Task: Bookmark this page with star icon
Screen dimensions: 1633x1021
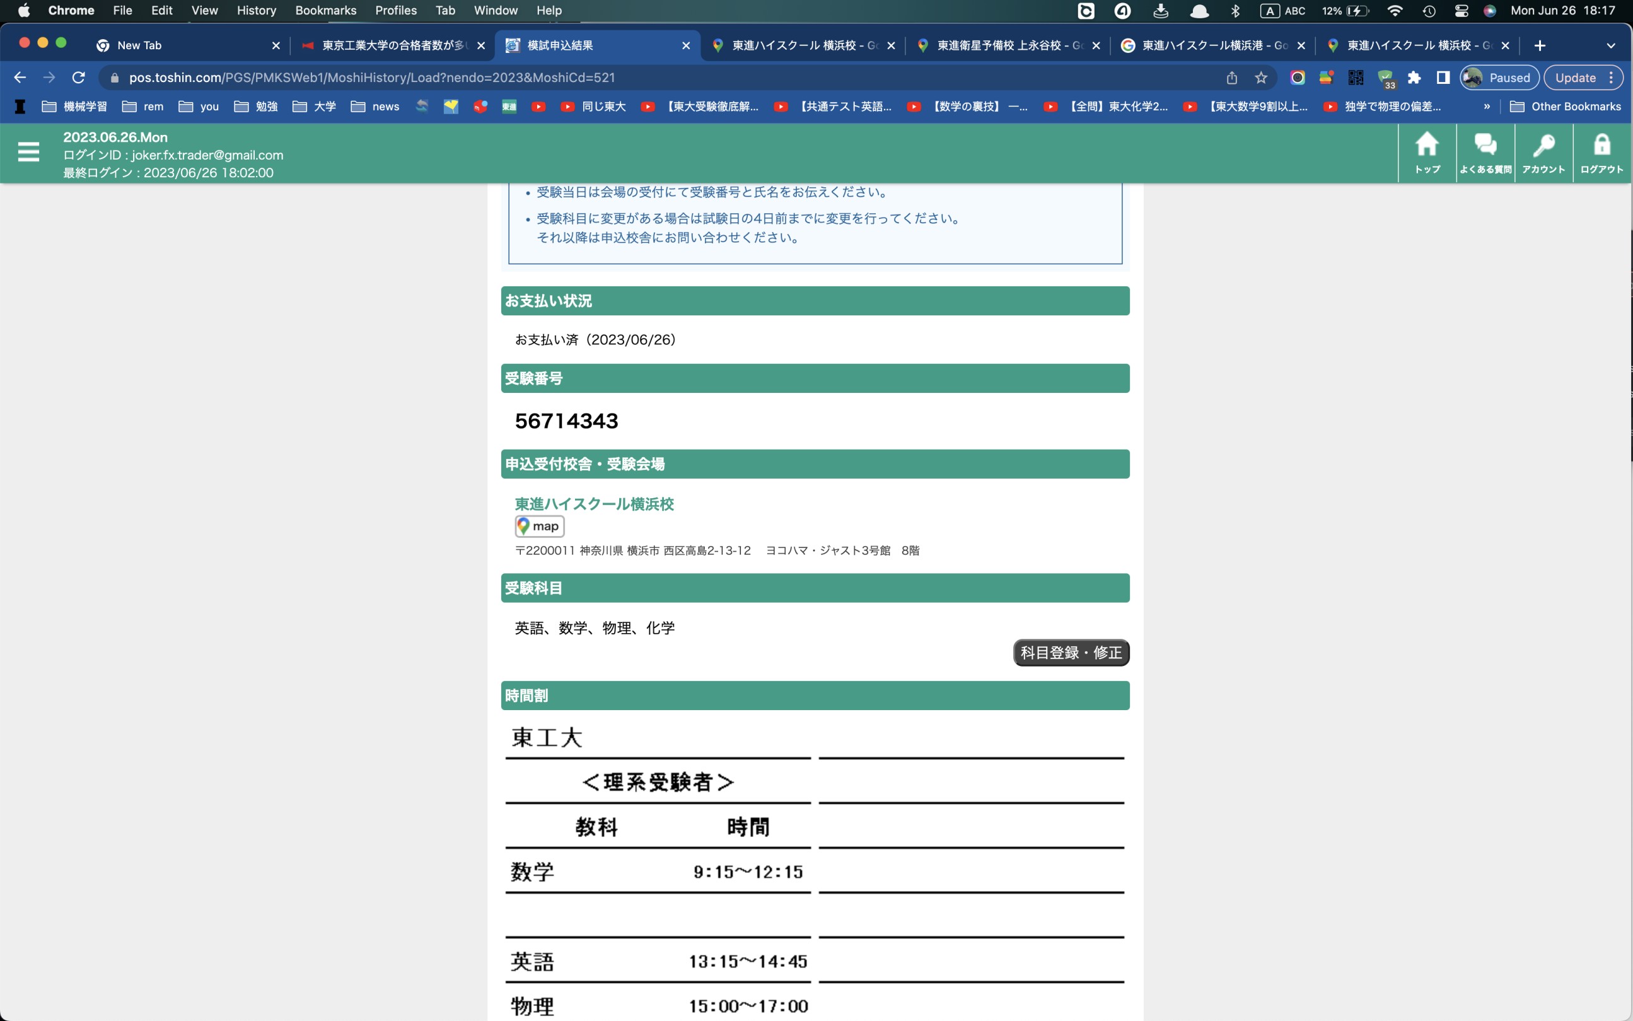Action: [x=1260, y=78]
